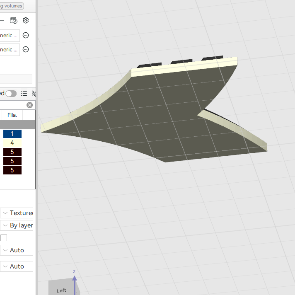Viewport: 295px width, 295px height.
Task: Click the Left face of view cube
Action: pos(62,288)
